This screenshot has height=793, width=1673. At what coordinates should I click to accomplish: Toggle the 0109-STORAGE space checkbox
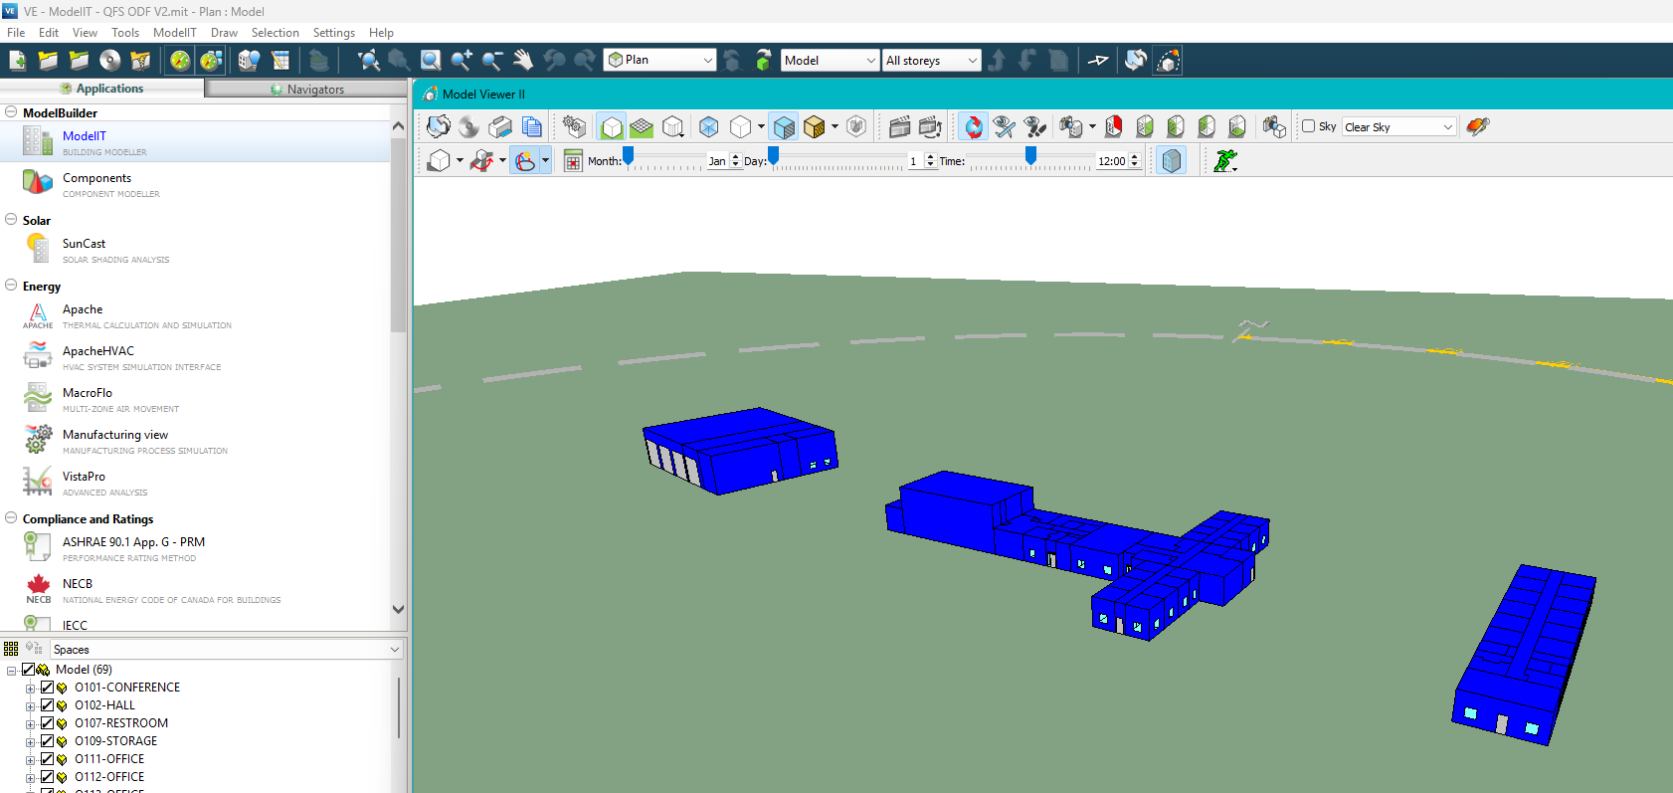[47, 741]
